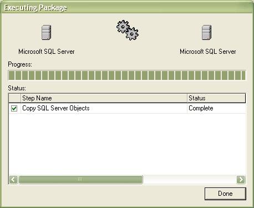Click the Status column header
Screen dimensions: 254x208
(216, 98)
